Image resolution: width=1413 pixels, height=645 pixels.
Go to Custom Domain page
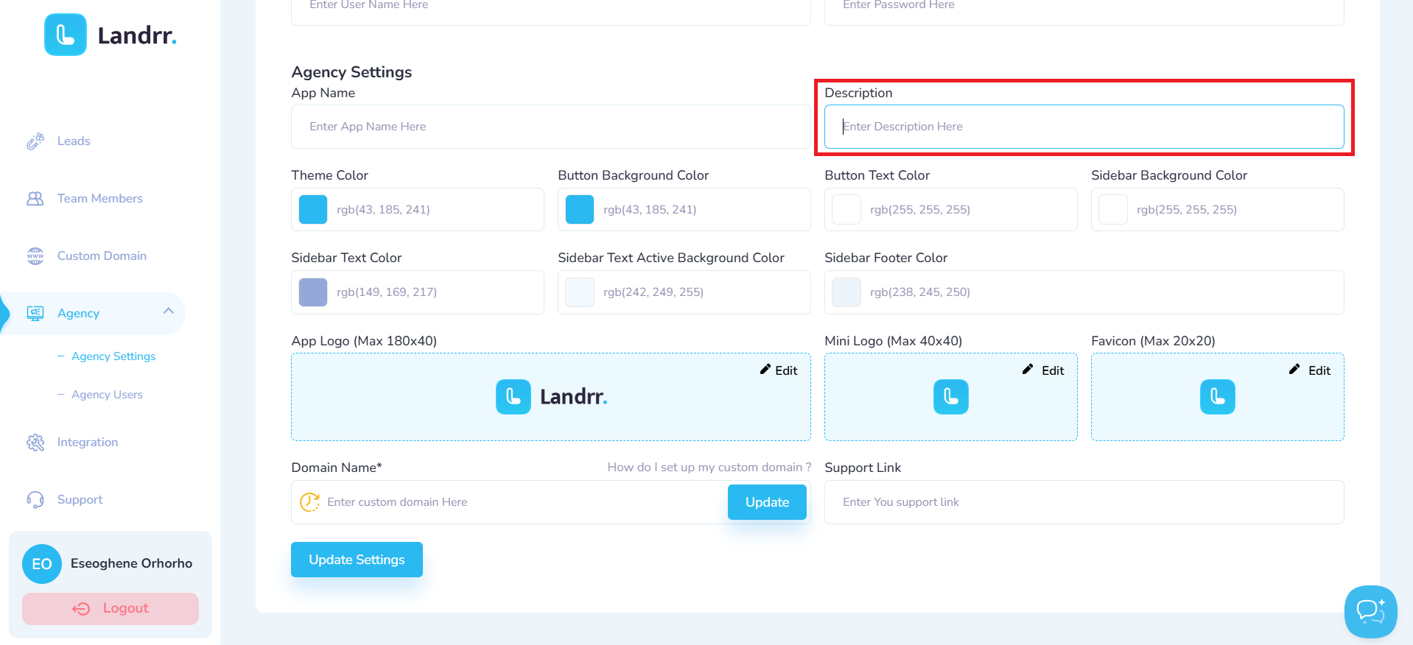point(102,256)
